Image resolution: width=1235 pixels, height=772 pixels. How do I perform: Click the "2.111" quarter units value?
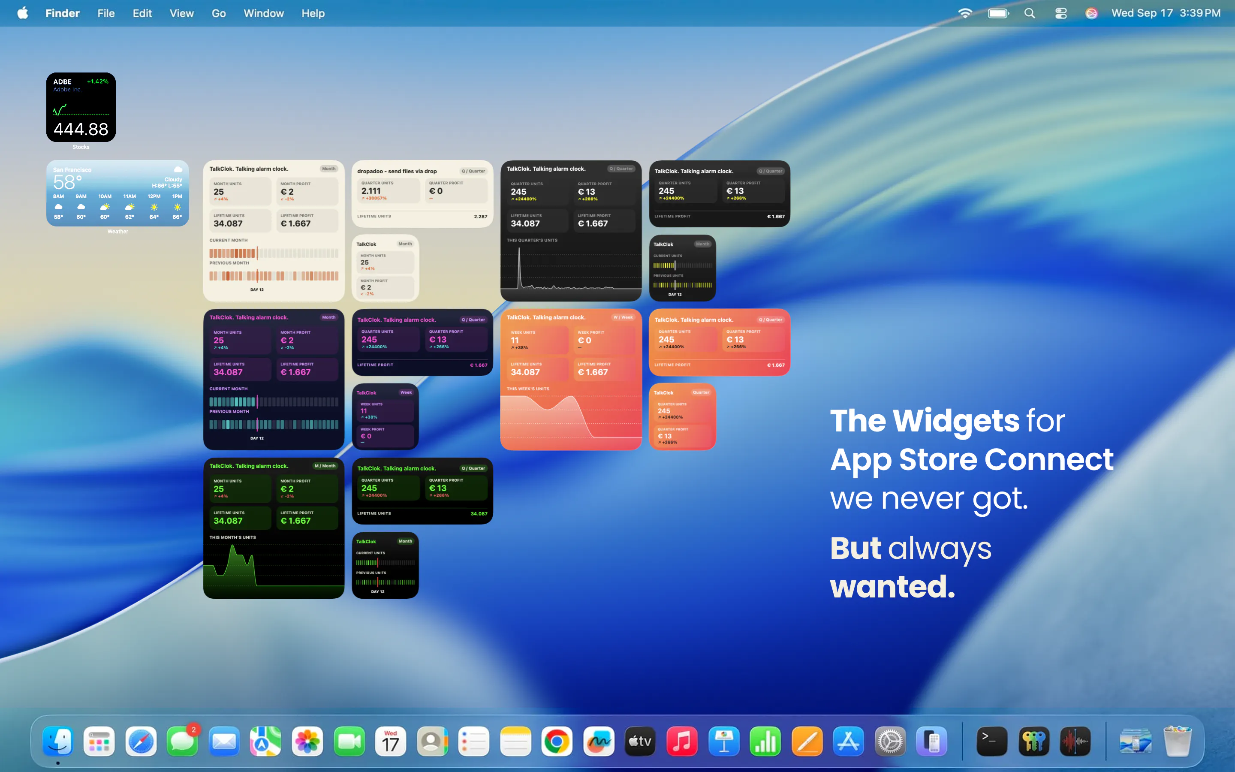pyautogui.click(x=371, y=190)
